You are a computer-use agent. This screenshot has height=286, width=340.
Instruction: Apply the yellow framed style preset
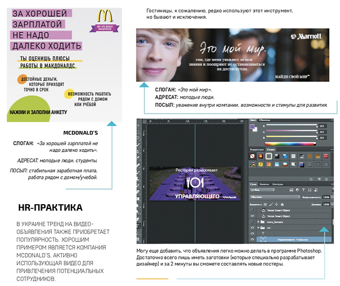[261, 164]
